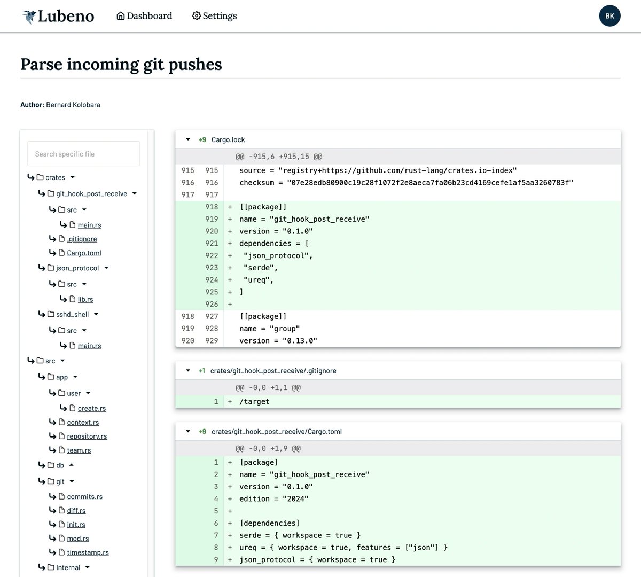This screenshot has height=577, width=641.
Task: Collapse the app folder in the sidebar
Action: [74, 377]
